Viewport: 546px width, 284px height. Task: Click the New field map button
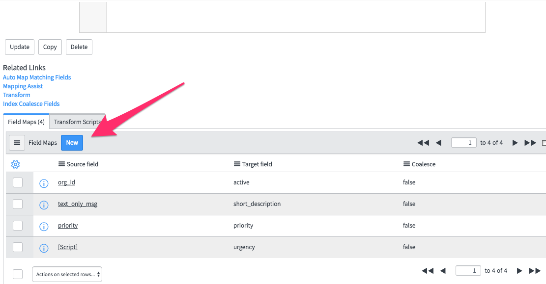pyautogui.click(x=72, y=143)
